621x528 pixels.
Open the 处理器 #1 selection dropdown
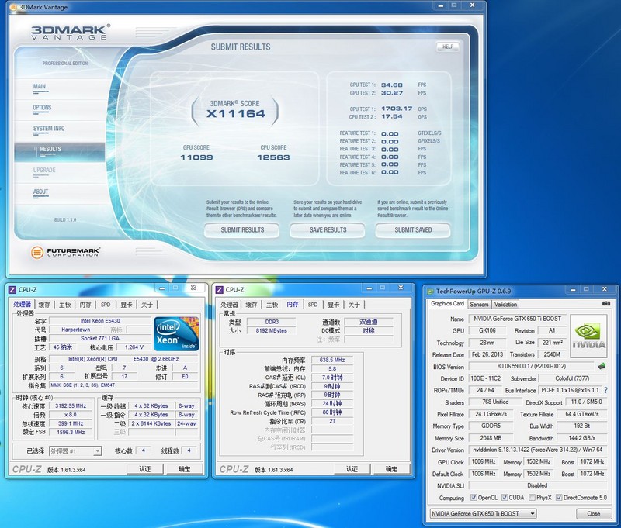coord(75,451)
